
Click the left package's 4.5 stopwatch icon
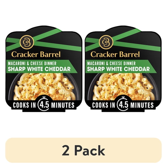44,104
